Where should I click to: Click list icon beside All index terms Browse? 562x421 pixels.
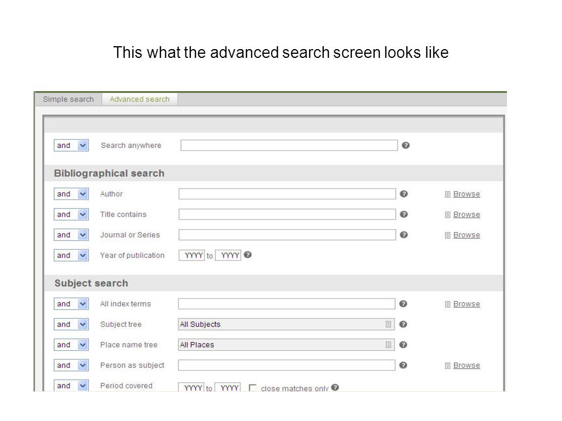(447, 304)
